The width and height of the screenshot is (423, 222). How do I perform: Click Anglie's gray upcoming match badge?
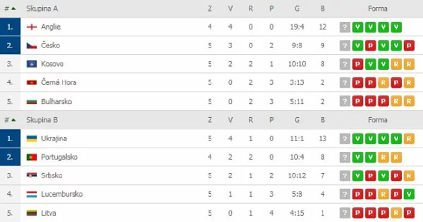click(345, 27)
